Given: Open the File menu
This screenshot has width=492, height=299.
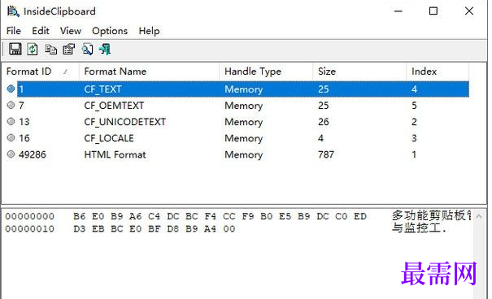Looking at the screenshot, I should 14,31.
